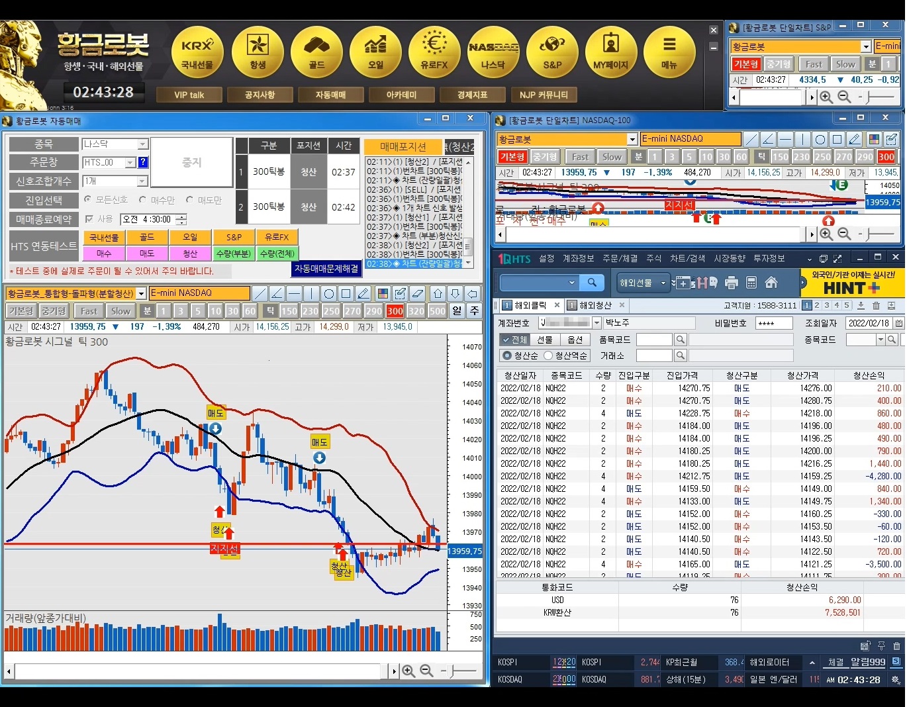
Task: Open the 유로FX gold icon
Action: click(434, 53)
